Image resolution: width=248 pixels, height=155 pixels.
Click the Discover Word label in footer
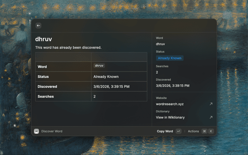(52, 131)
